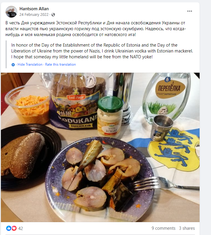Click the original Russian post text
Screen dimensions: 211x235
pos(96,29)
